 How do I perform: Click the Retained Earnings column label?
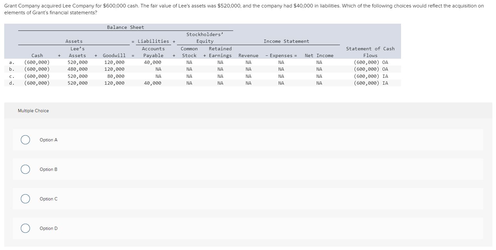(x=220, y=52)
